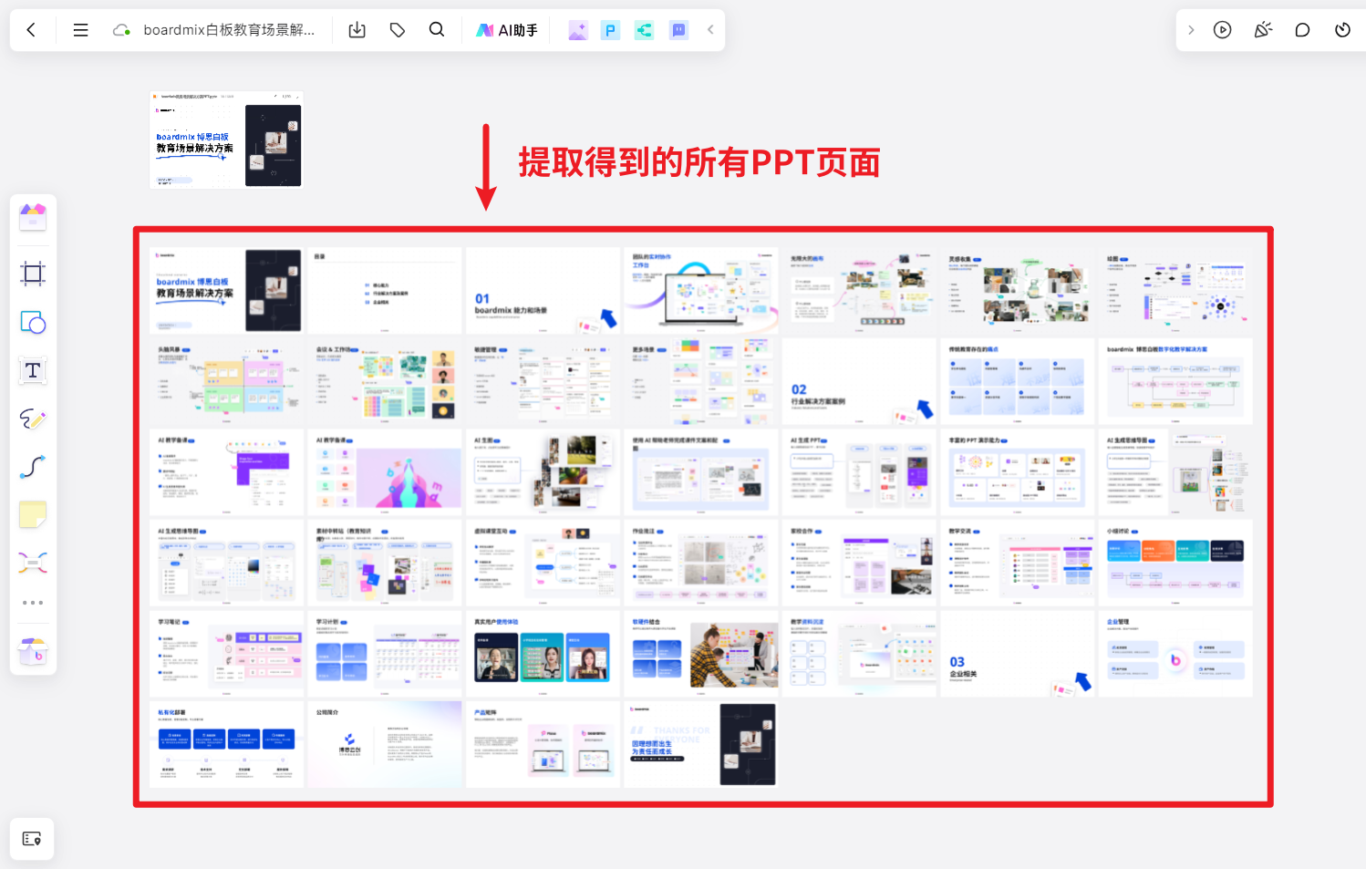Select the closing THANKS slide
This screenshot has width=1366, height=869.
701,744
